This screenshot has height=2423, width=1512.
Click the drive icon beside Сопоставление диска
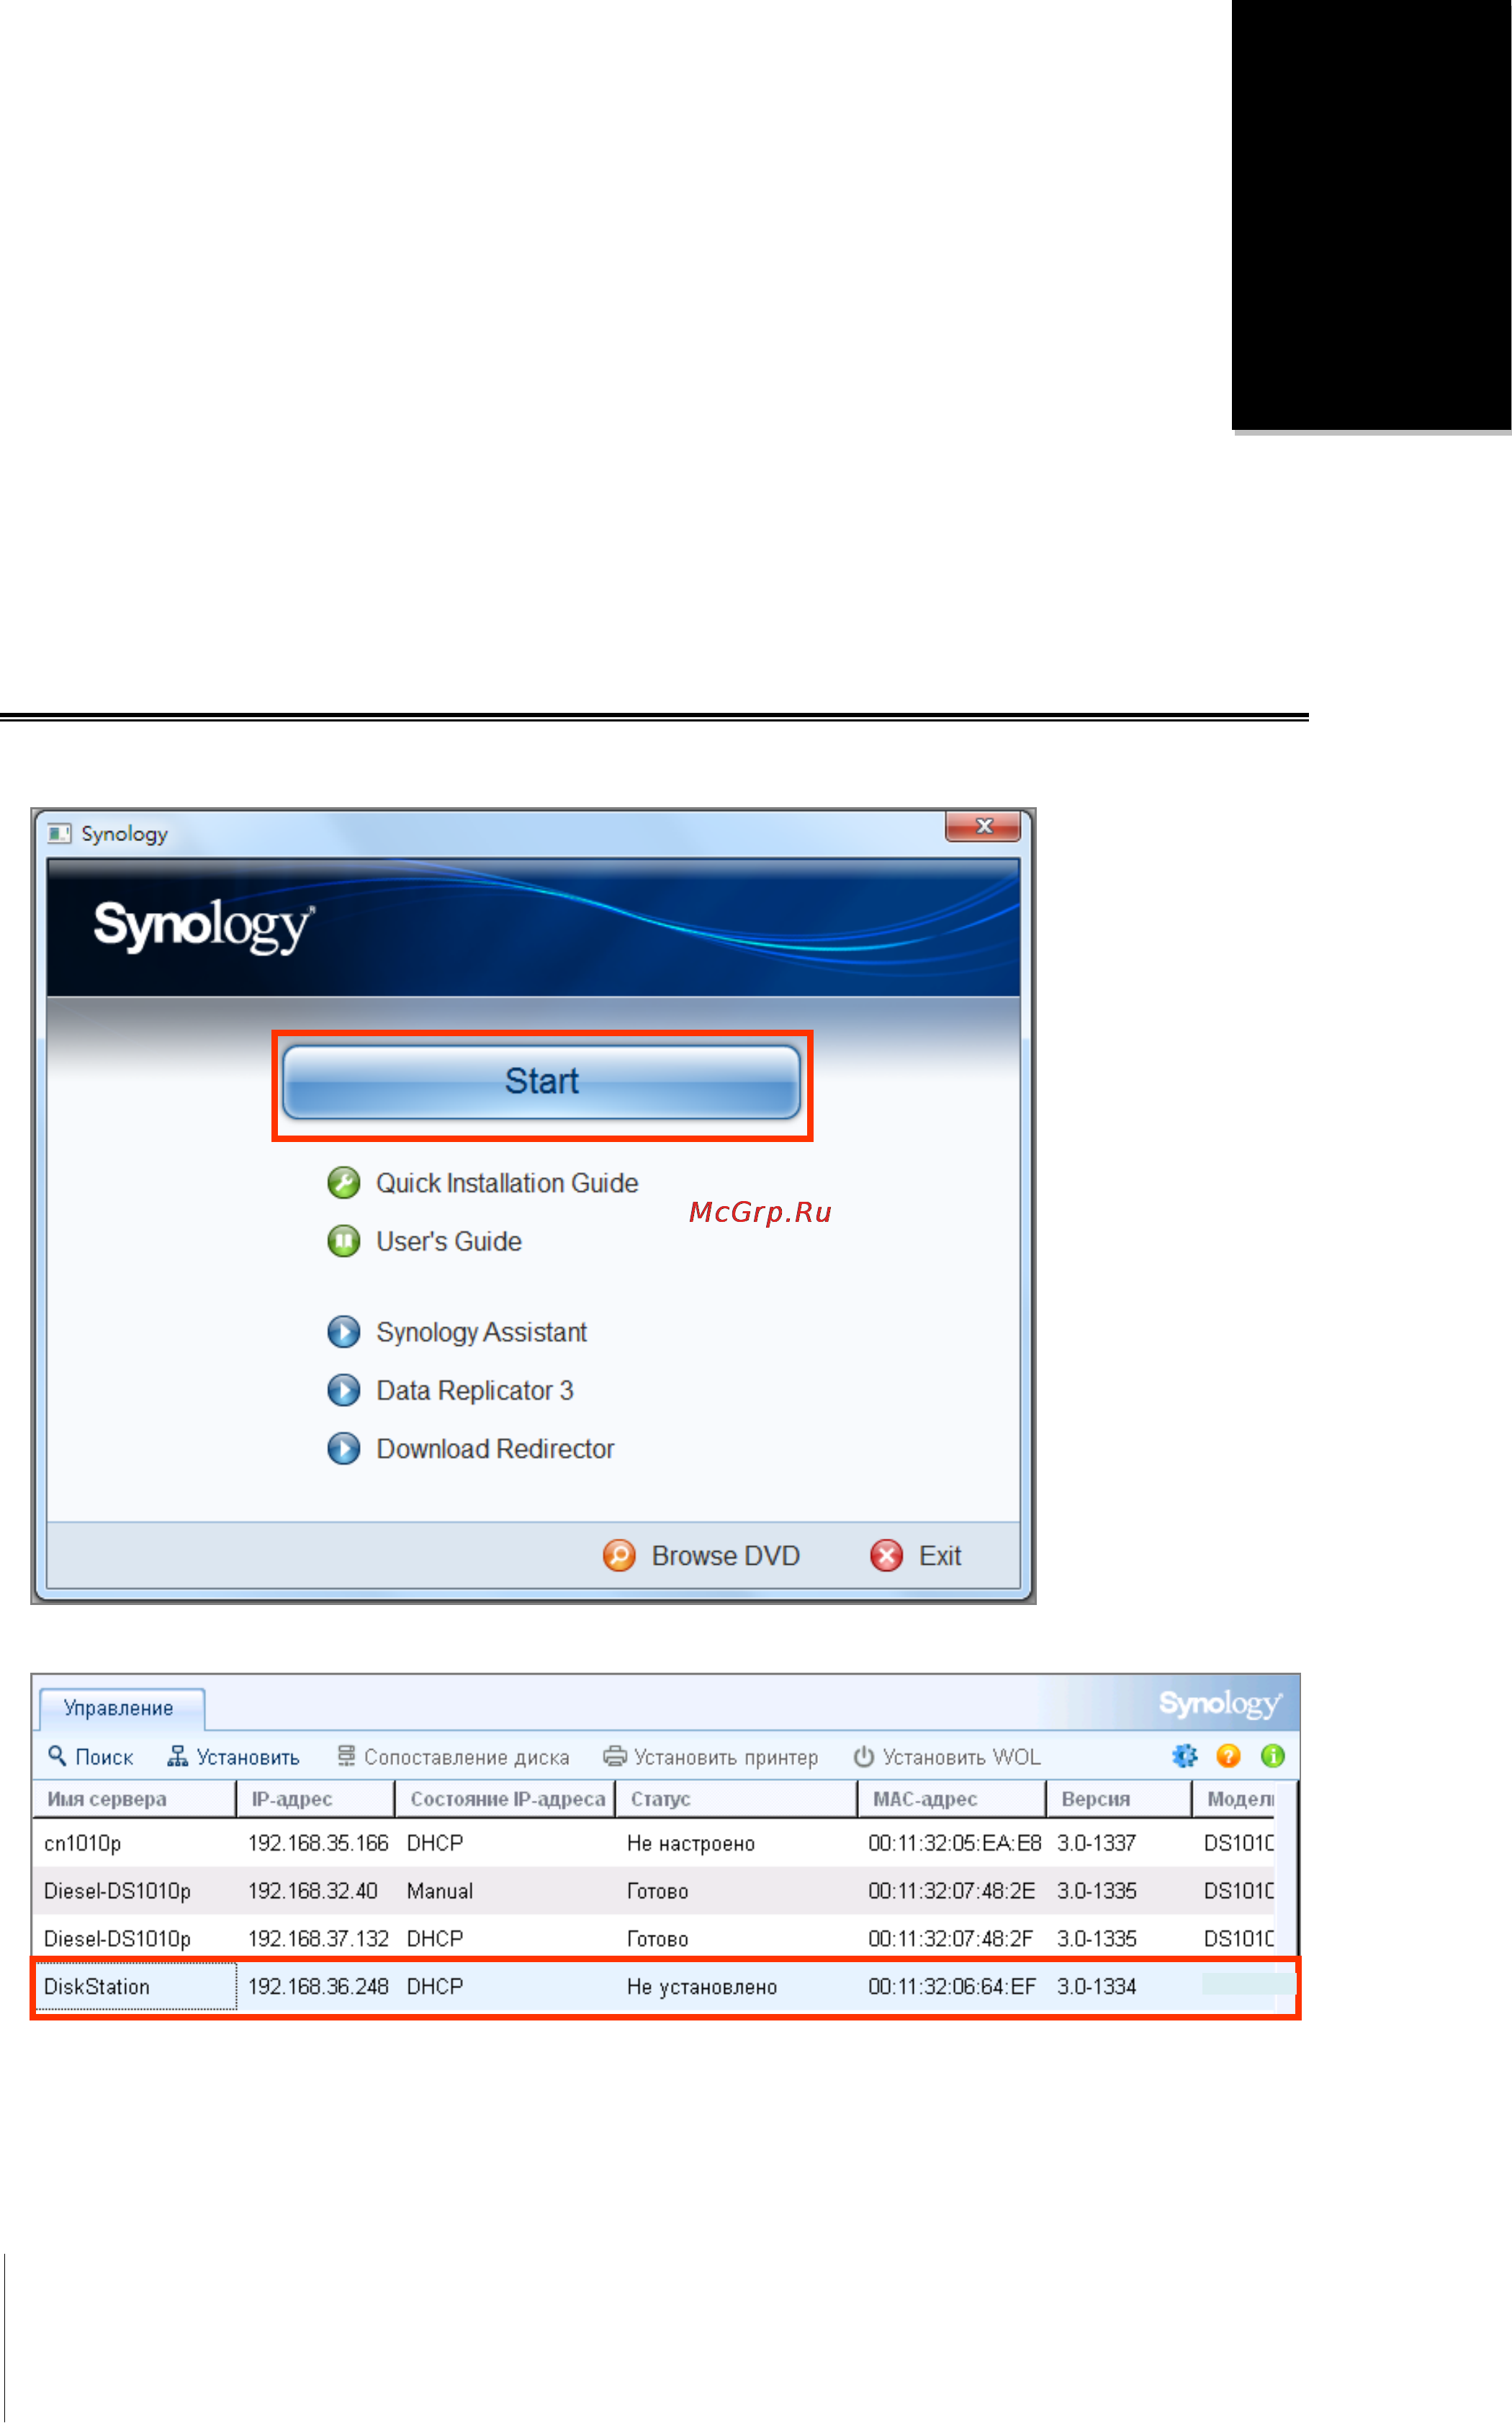(x=346, y=1756)
